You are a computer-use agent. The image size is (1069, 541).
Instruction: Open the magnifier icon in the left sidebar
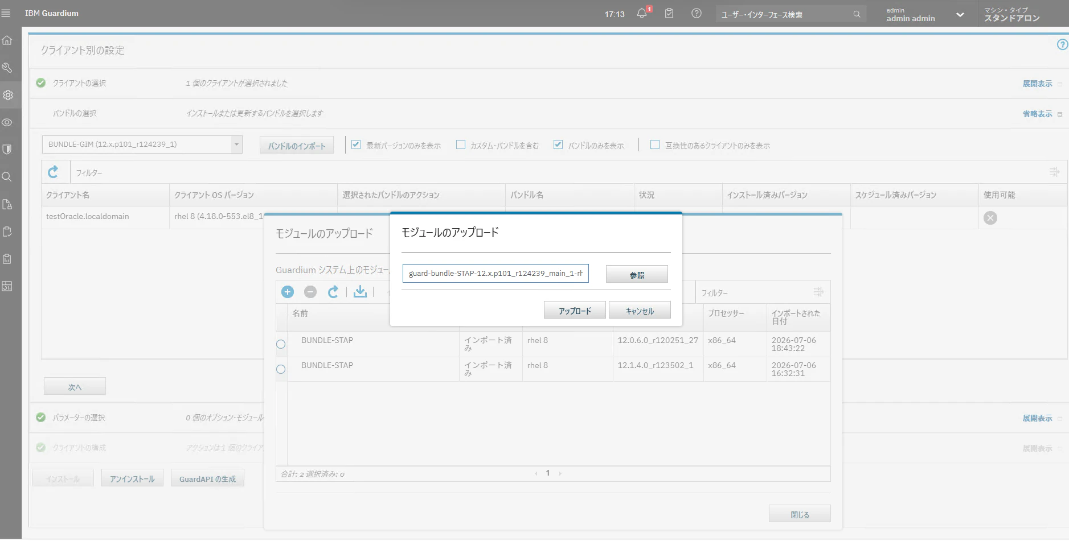pos(7,177)
